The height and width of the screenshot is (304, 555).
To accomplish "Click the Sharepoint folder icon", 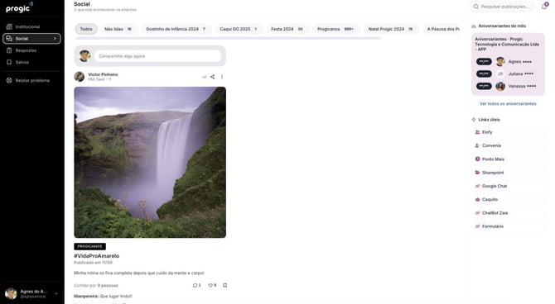I will [477, 173].
